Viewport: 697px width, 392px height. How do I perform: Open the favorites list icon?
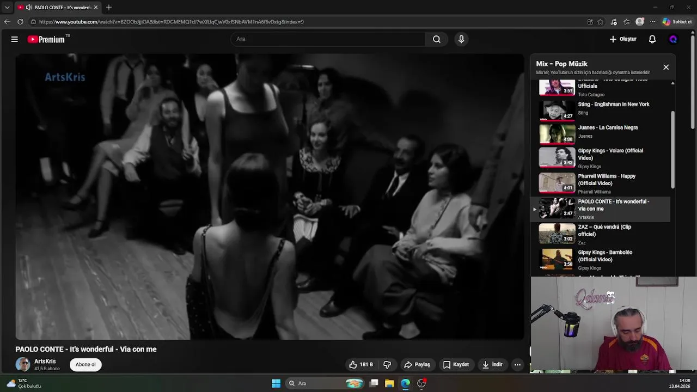point(627,22)
